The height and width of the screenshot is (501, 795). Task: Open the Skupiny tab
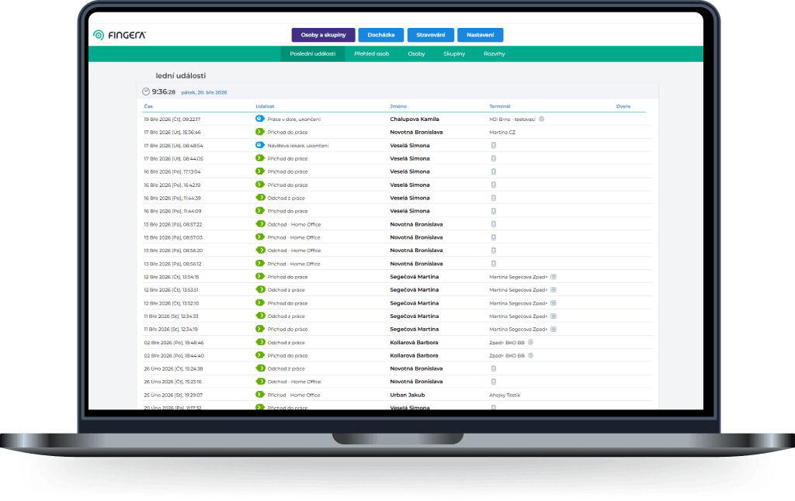[454, 54]
